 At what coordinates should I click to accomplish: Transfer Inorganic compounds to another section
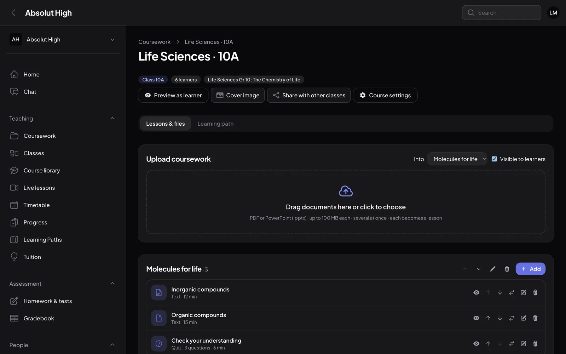(512, 292)
